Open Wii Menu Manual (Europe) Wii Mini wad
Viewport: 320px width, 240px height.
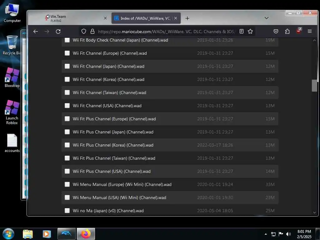(x=122, y=184)
